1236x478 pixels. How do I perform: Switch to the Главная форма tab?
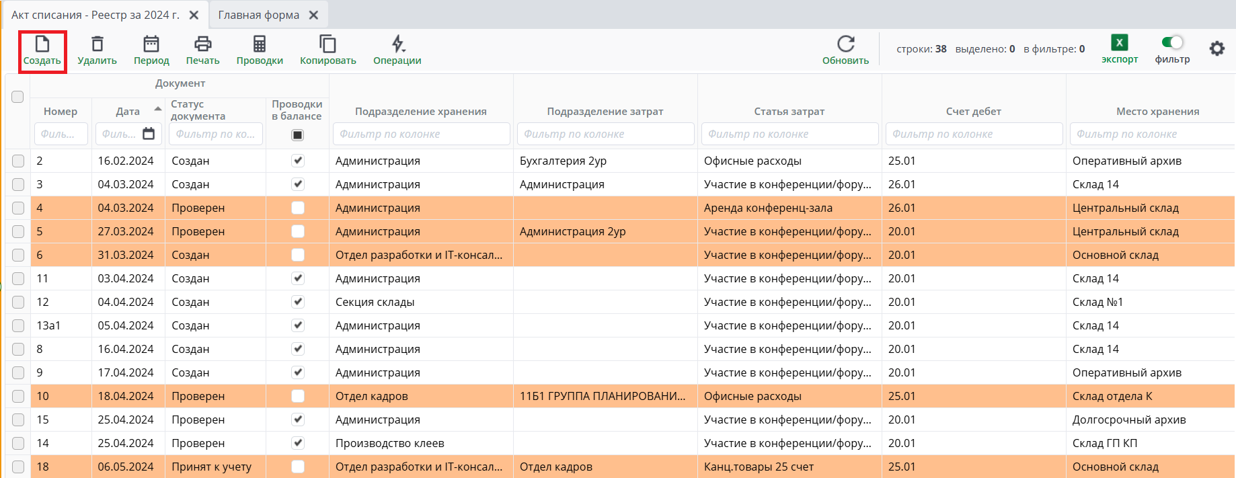(258, 15)
